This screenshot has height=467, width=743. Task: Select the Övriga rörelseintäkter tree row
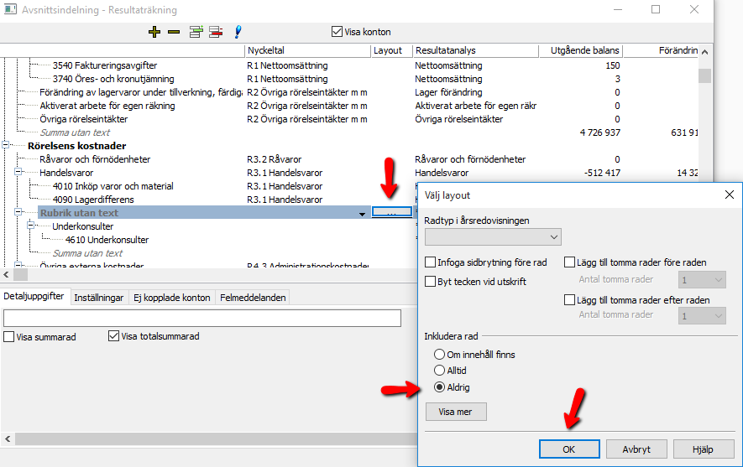(83, 119)
